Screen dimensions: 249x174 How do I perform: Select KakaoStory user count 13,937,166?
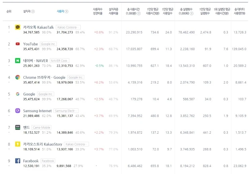click(x=65, y=149)
